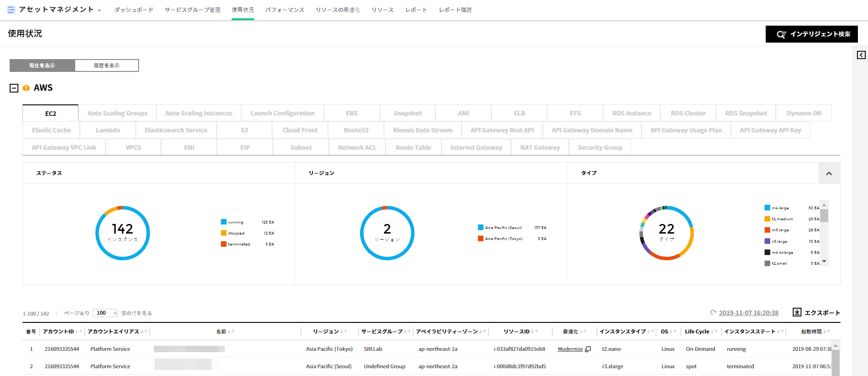Select the RDS Instance resource tab
868x376 pixels.
[x=631, y=113]
